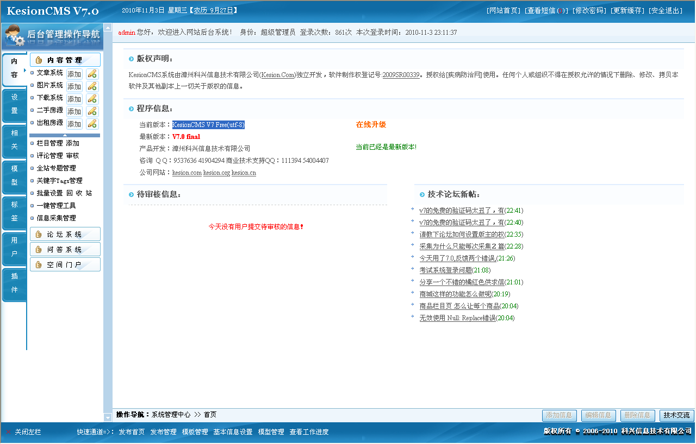The height and width of the screenshot is (444, 696).
Task: Click the arrow bullet beside 程序信息 heading
Action: (132, 109)
